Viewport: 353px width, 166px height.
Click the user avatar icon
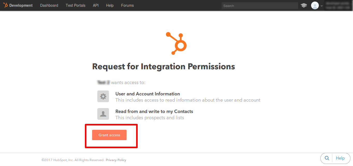click(x=315, y=5)
